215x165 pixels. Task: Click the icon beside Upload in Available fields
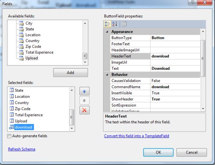click(x=21, y=58)
